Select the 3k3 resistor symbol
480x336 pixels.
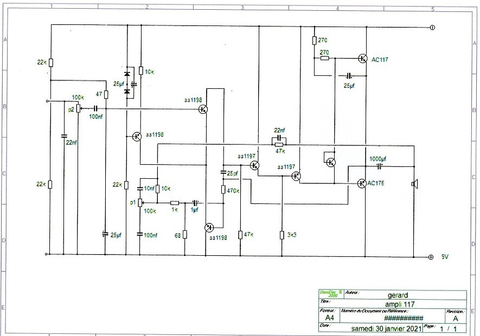click(x=282, y=235)
